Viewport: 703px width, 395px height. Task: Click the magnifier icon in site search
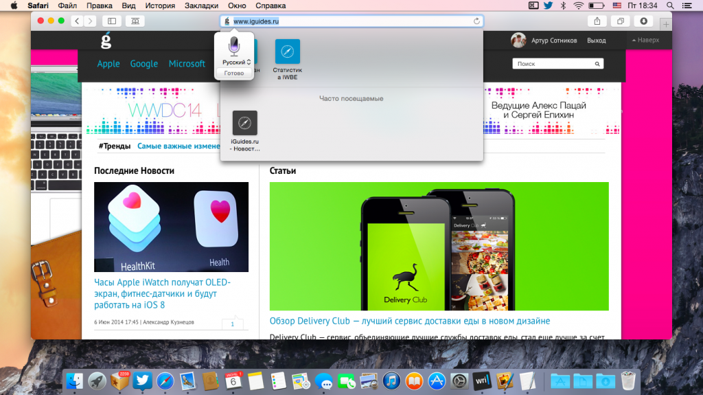coord(597,64)
